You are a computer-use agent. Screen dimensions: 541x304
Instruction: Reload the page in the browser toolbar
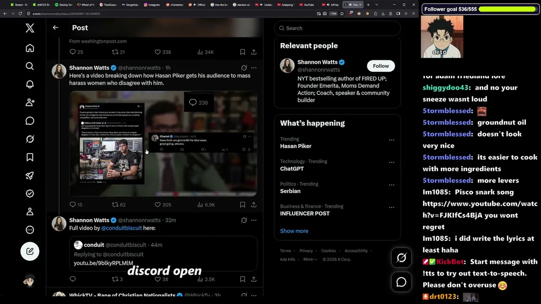(20, 14)
